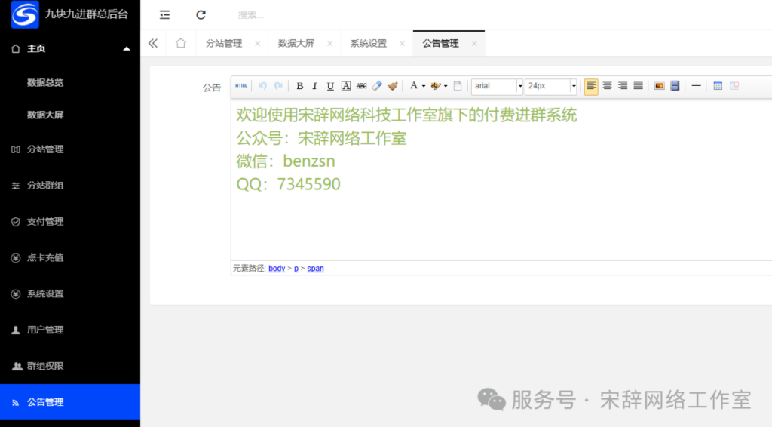Click the body element path link

pos(277,269)
